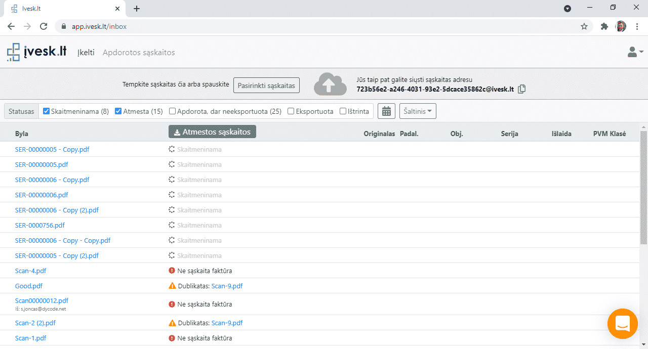
Task: Open the Scan-4.pdf file link
Action: [30, 271]
